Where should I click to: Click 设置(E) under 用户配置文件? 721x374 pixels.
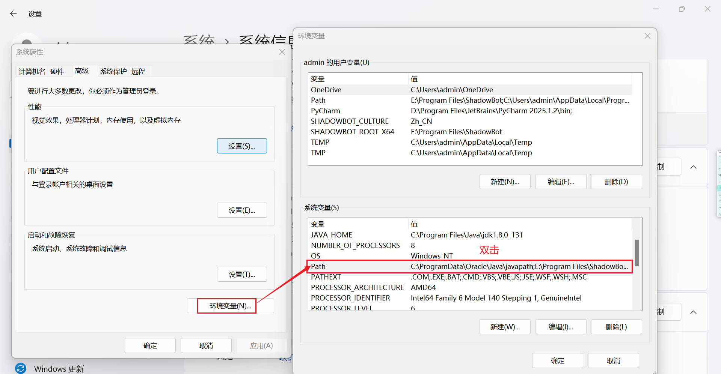point(241,210)
